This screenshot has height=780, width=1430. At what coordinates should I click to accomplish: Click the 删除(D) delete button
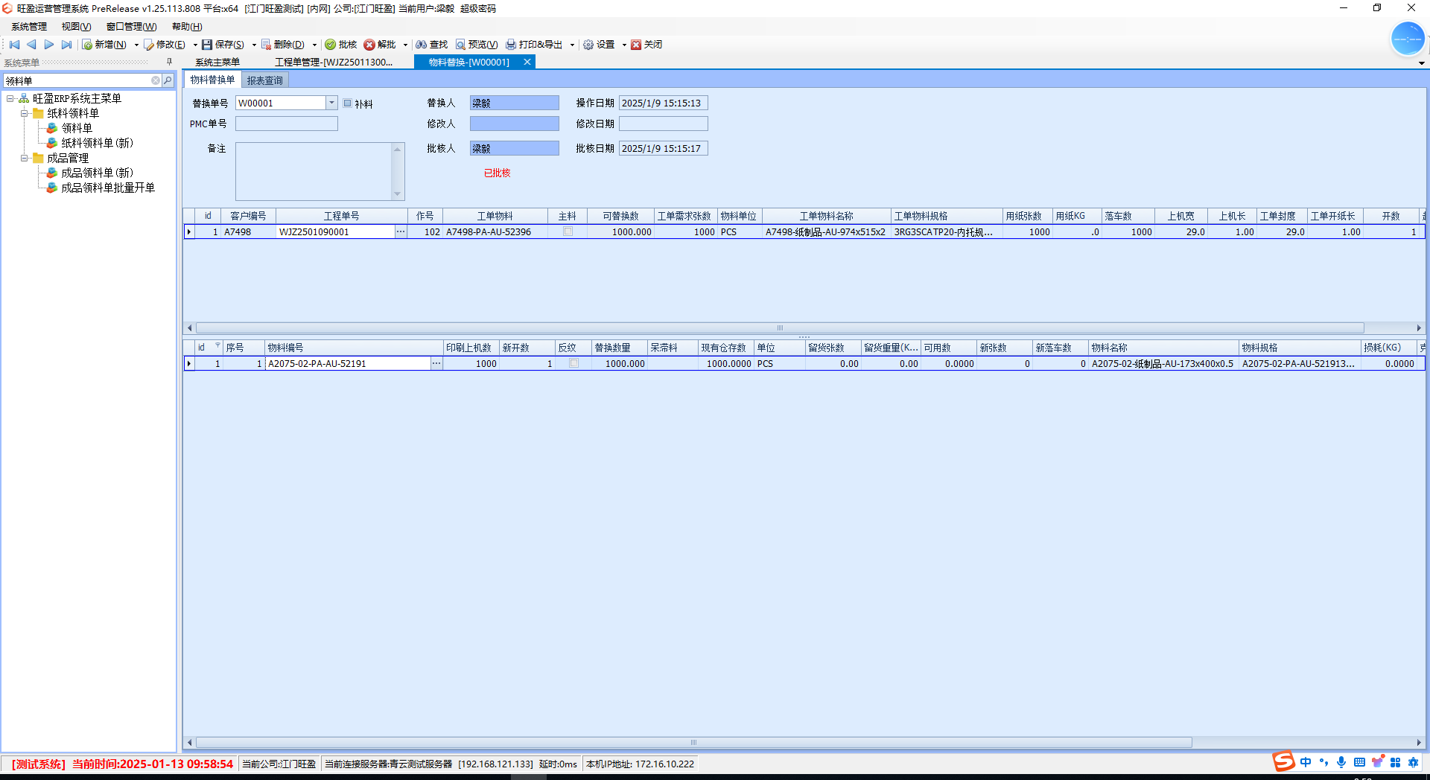click(x=283, y=45)
